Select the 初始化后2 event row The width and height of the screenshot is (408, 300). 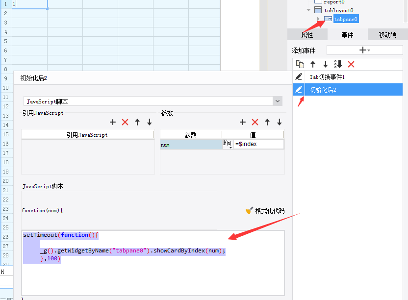click(348, 90)
